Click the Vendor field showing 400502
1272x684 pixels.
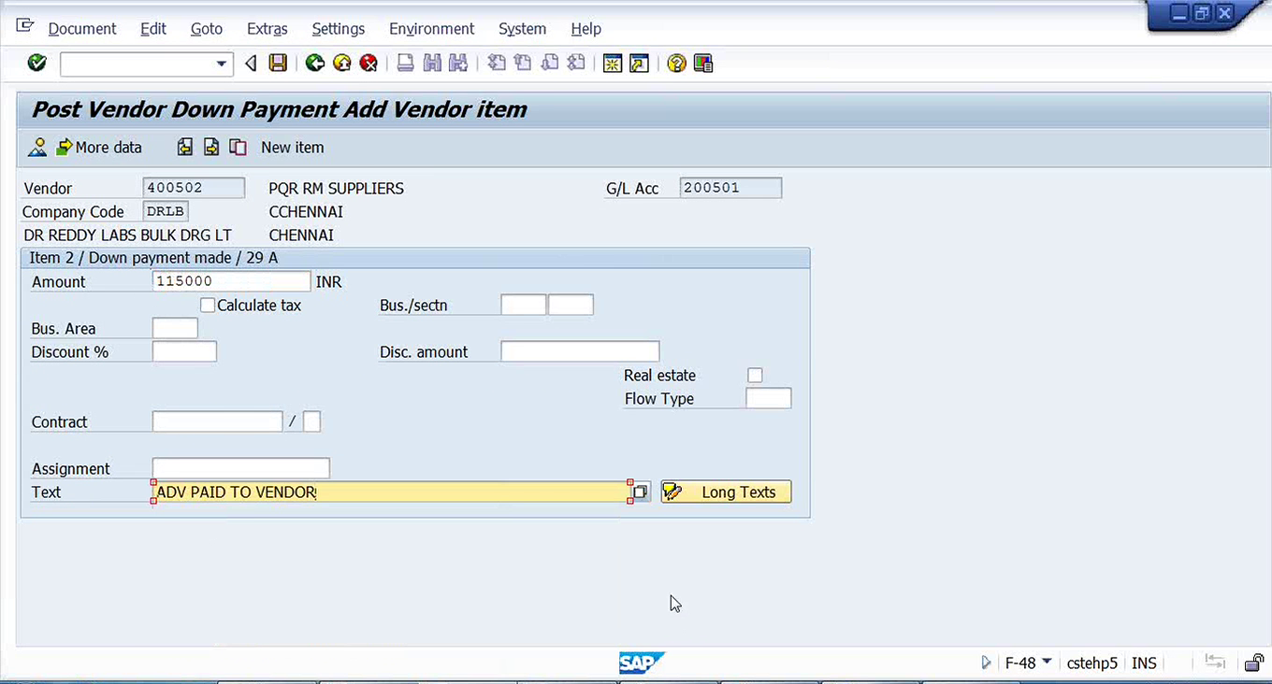click(x=194, y=188)
